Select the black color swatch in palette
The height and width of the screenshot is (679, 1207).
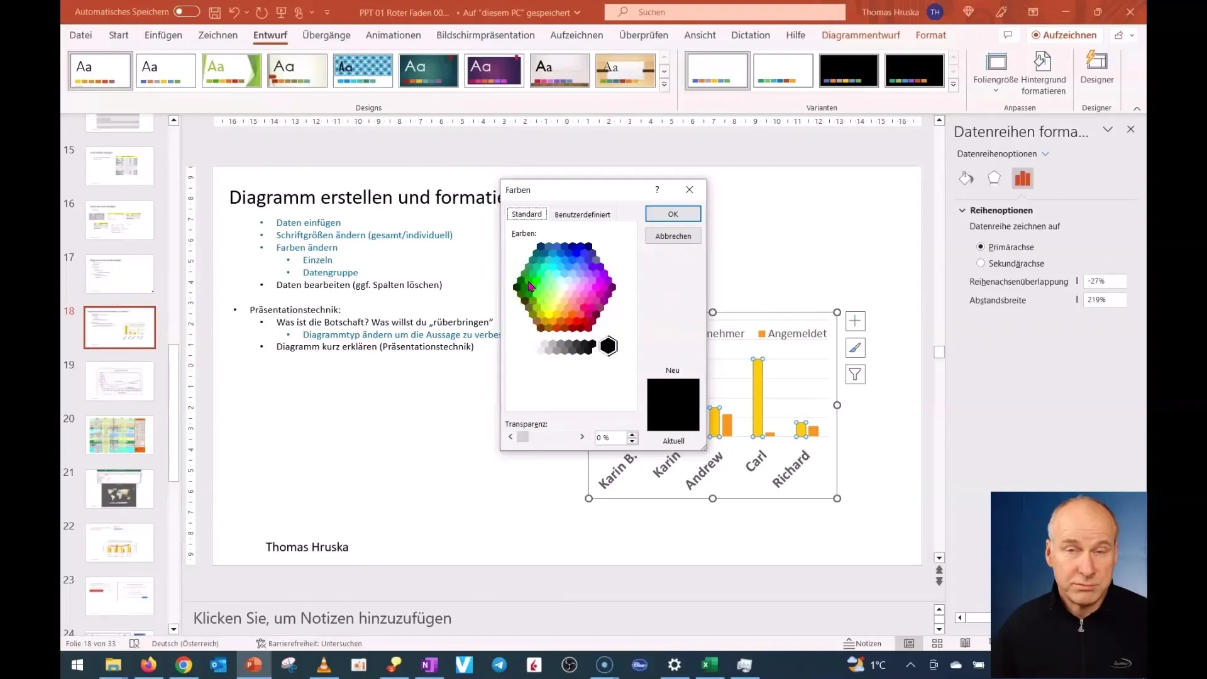(609, 346)
